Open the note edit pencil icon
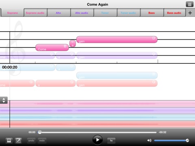Image resolution: width=195 pixels, height=146 pixels. 18,141
